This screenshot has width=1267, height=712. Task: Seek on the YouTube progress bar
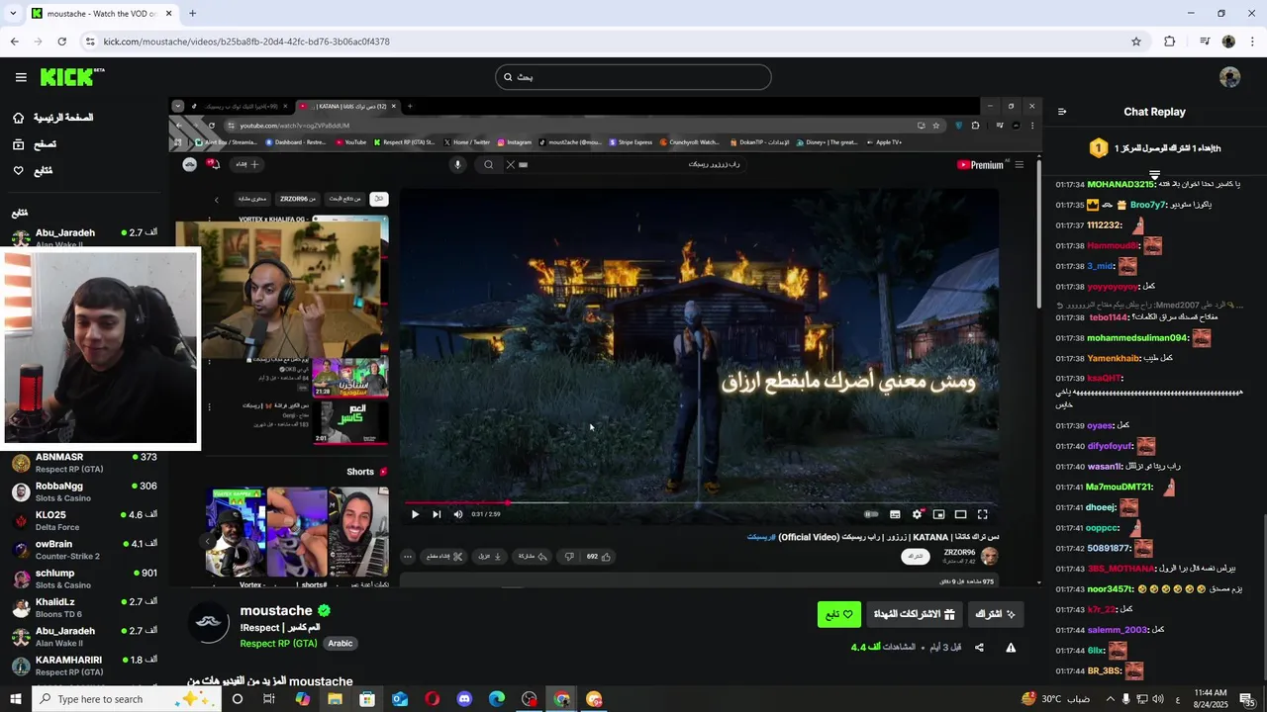point(701,502)
